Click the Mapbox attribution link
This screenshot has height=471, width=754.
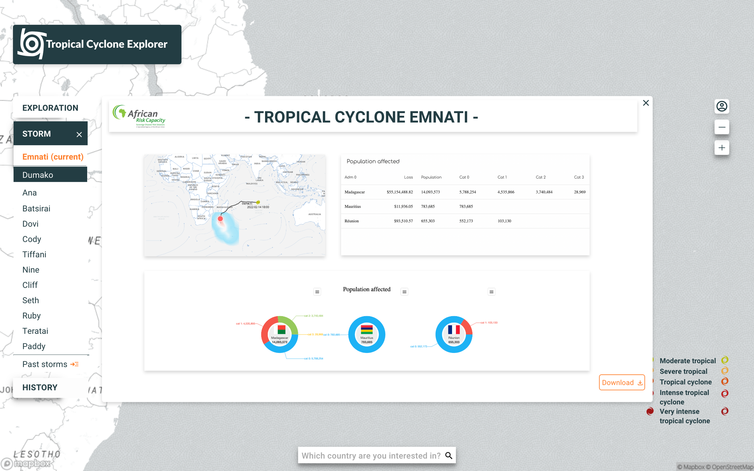(x=691, y=467)
